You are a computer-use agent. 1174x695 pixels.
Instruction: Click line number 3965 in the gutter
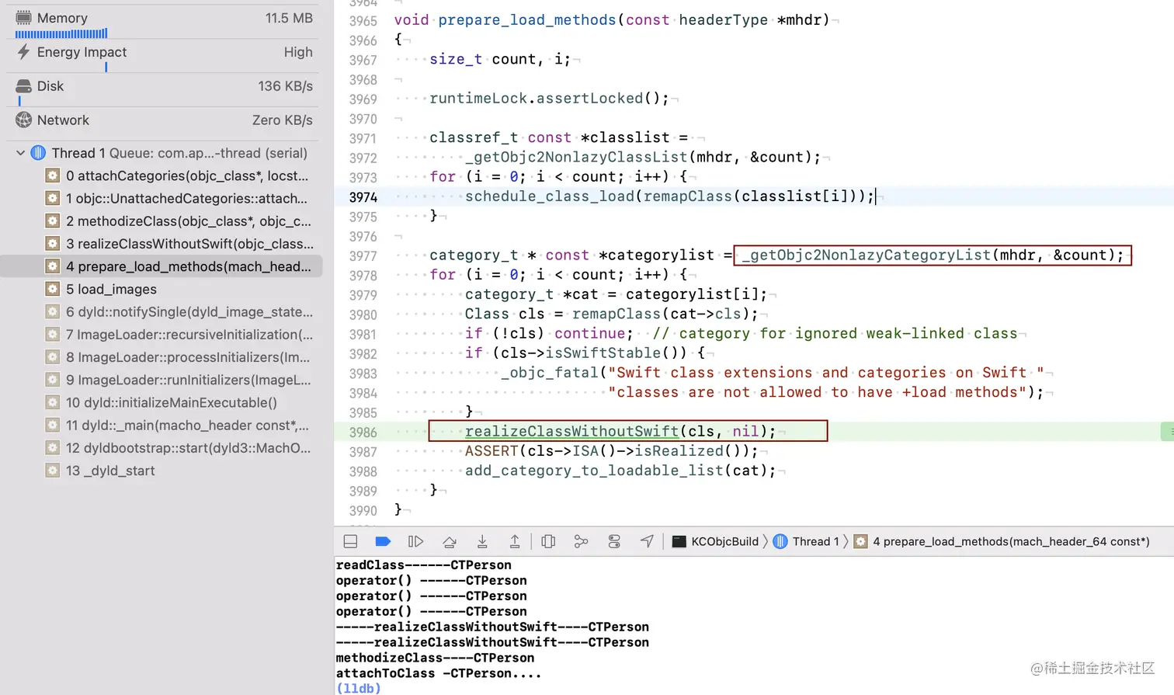(363, 21)
